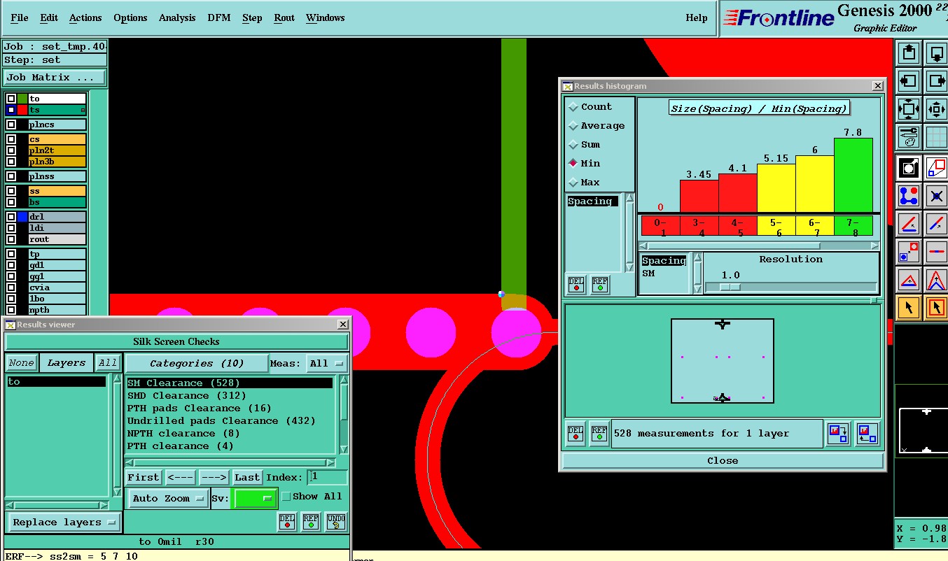Click the yellow 5-6 histogram bar
The width and height of the screenshot is (948, 561).
point(776,188)
